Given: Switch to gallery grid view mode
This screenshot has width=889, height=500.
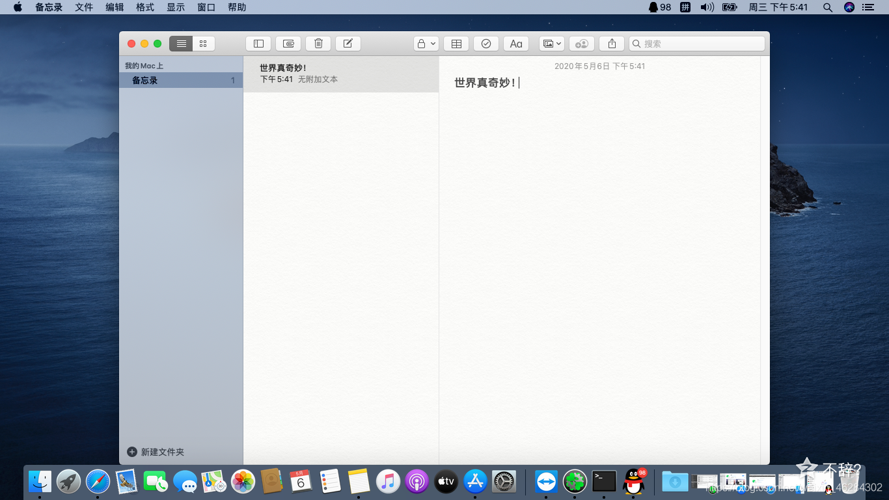Looking at the screenshot, I should click(x=203, y=44).
